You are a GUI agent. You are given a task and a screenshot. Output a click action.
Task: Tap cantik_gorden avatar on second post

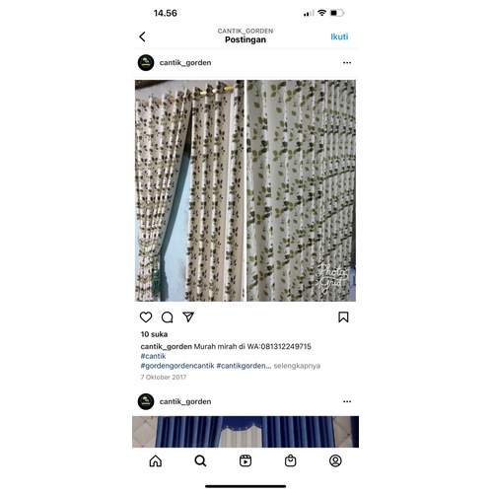click(x=146, y=401)
